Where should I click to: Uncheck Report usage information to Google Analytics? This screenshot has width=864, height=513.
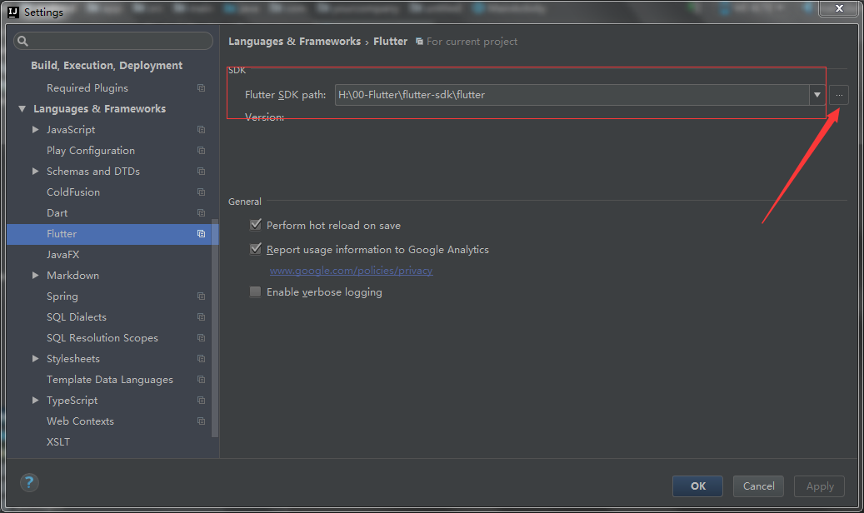tap(256, 250)
